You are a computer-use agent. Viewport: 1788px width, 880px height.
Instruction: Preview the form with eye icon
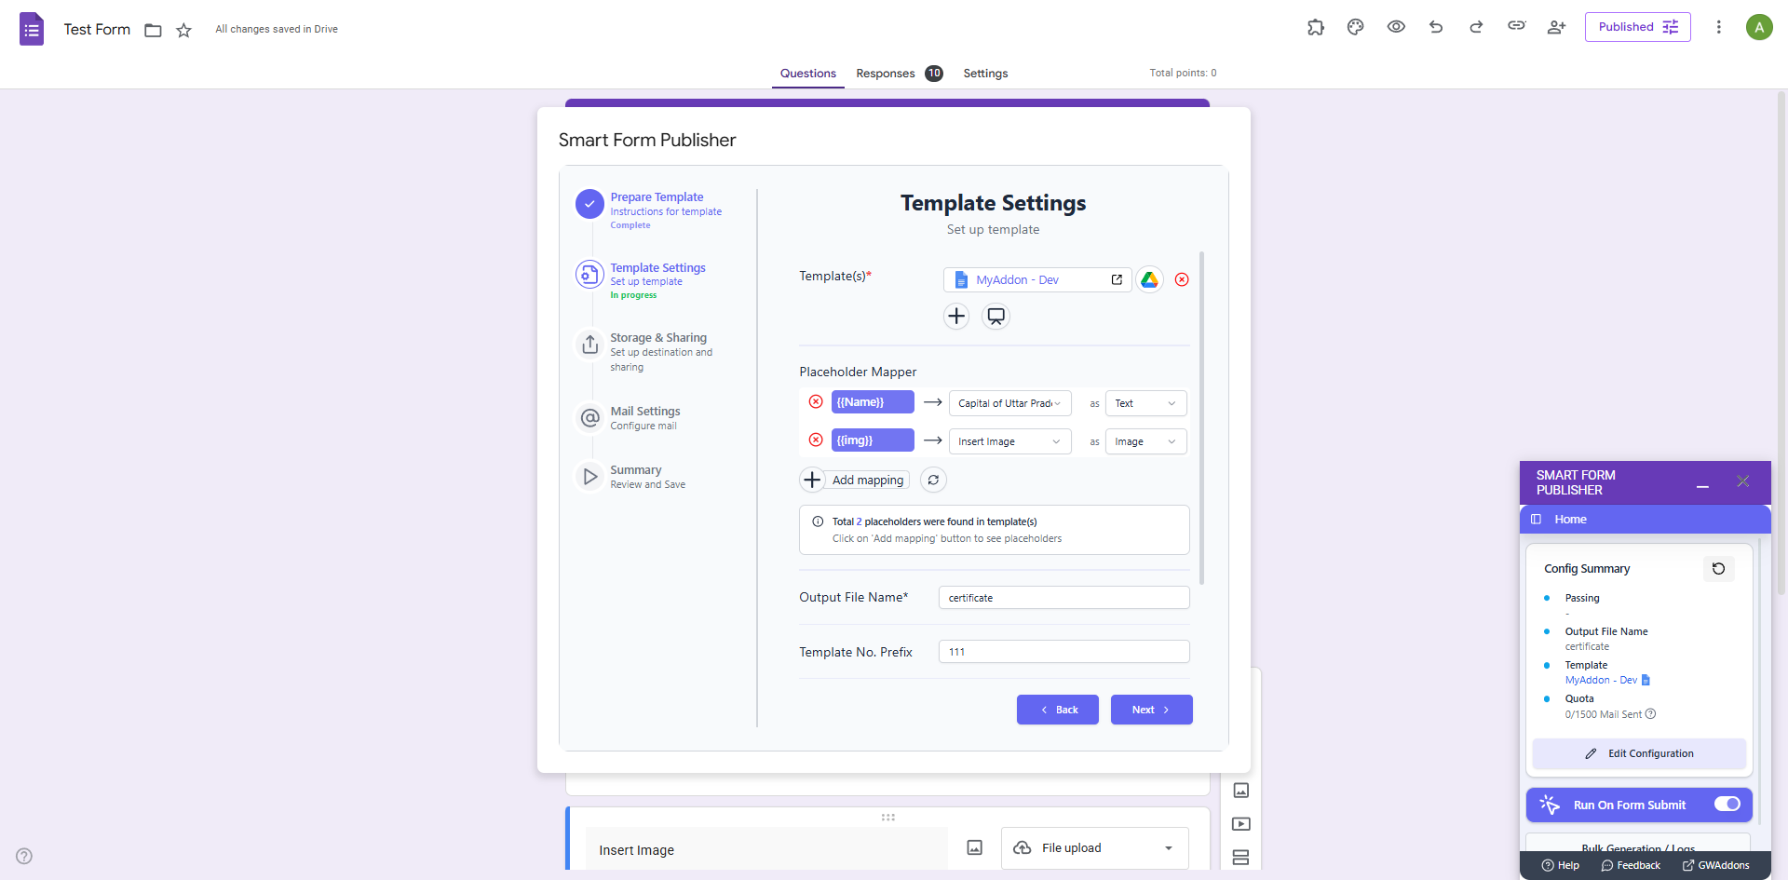(x=1396, y=27)
